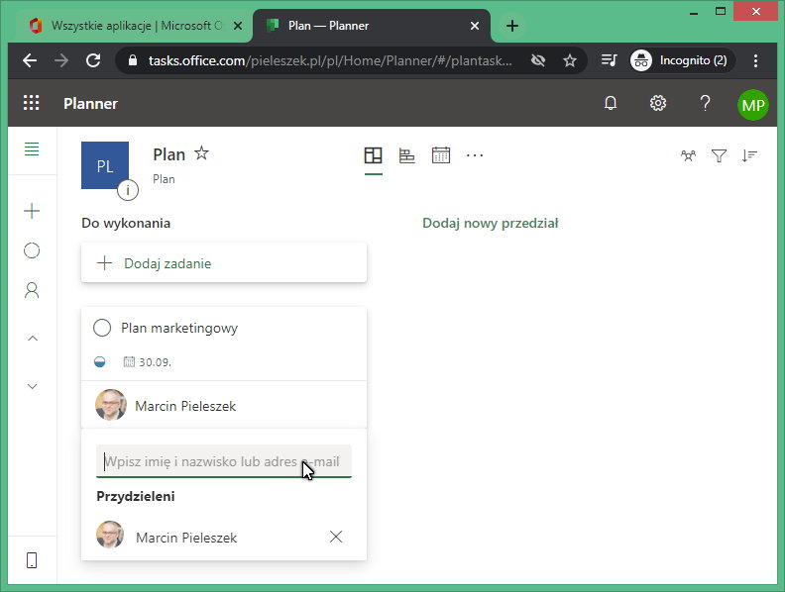
Task: Open the Planner settings gear
Action: 657,103
